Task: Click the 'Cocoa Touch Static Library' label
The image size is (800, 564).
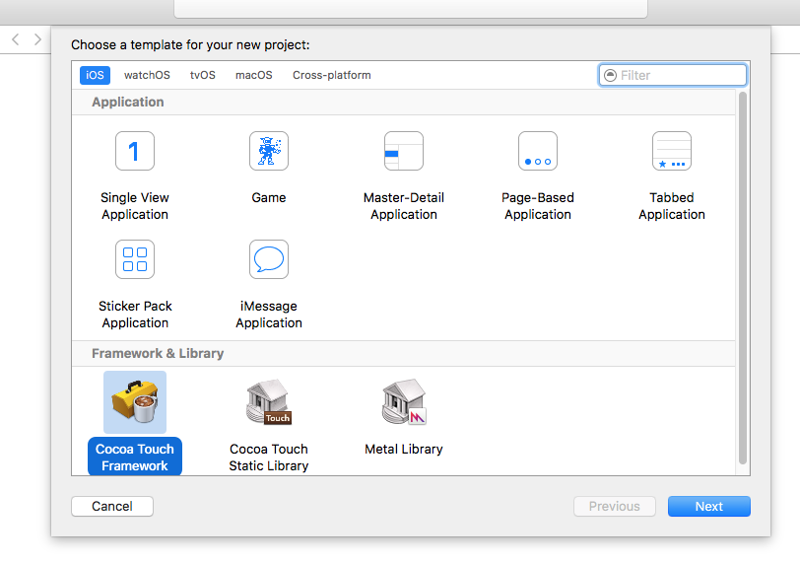Action: 269,457
